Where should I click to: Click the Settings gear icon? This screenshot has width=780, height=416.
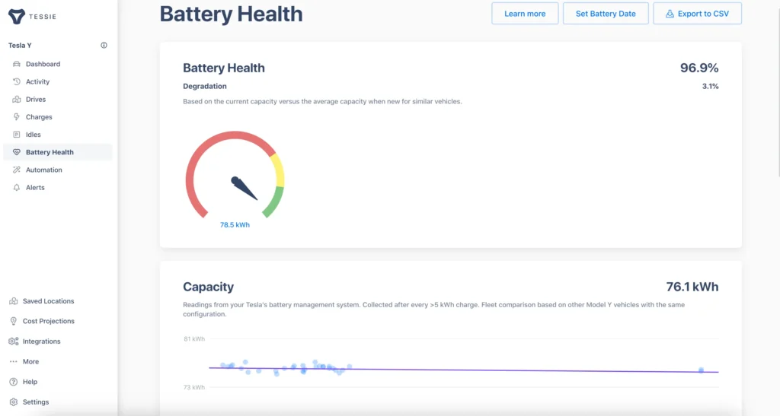click(13, 402)
